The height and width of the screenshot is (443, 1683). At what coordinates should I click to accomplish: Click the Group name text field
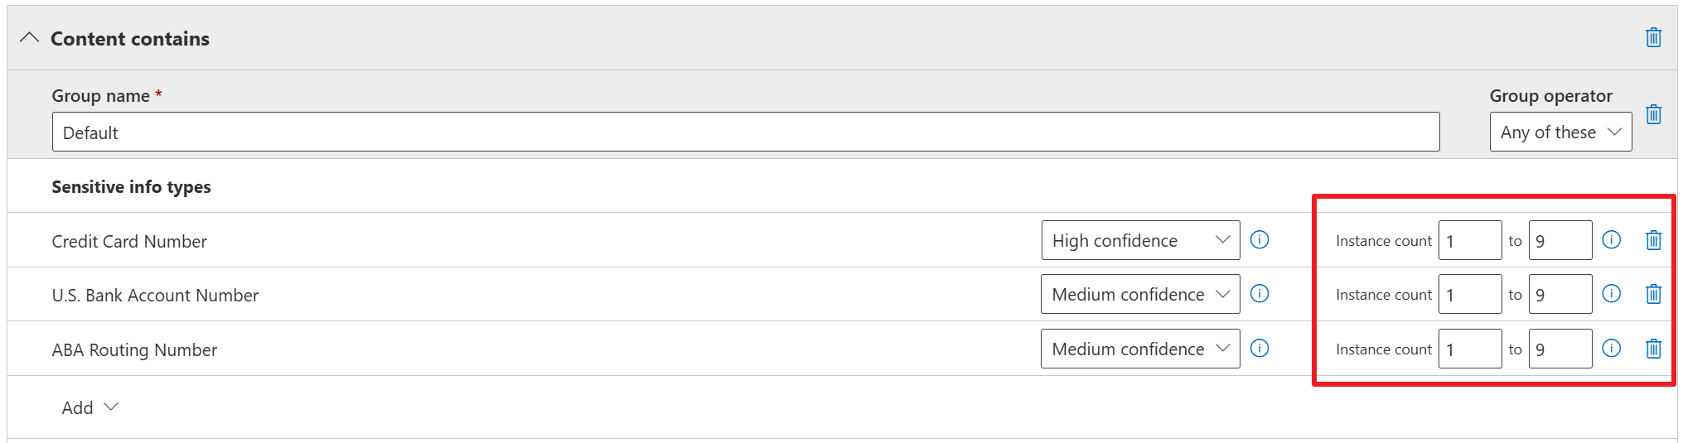pos(745,132)
